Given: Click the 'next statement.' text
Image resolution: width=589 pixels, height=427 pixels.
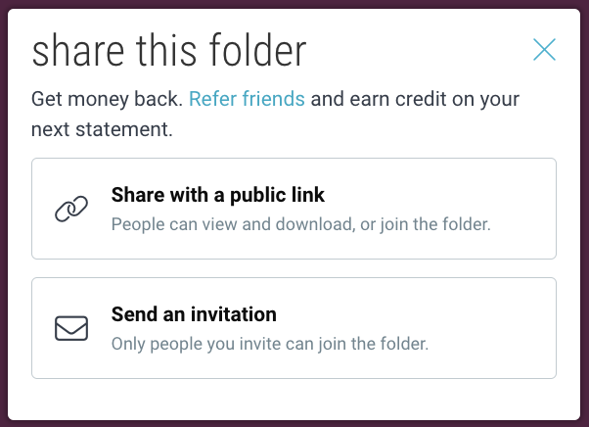Looking at the screenshot, I should [x=102, y=129].
